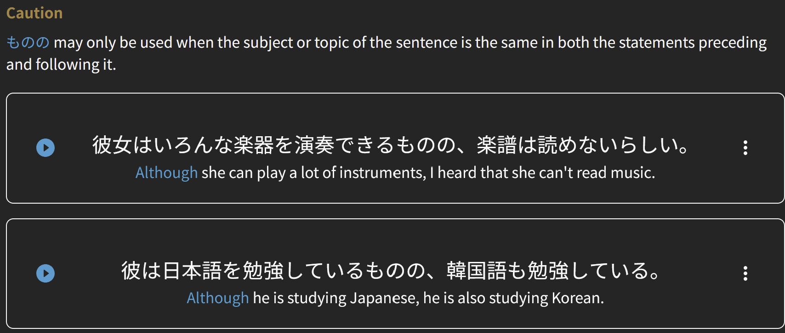Open three-dot menu for the Korean sentence
Screen dimensions: 785x333
point(745,273)
